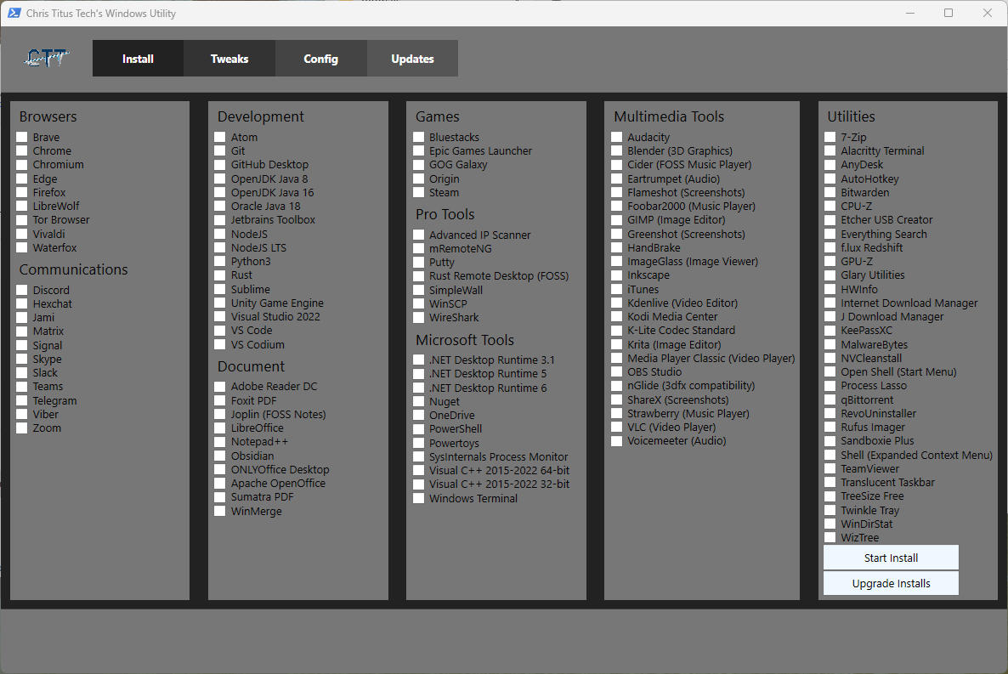Tick the VLC (Video Player) checkbox

pos(616,427)
